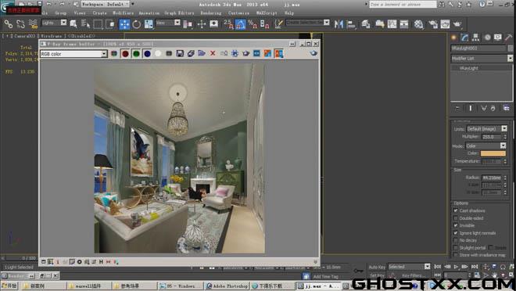Open the Customize menu
The width and height of the screenshot is (516, 291).
click(238, 13)
